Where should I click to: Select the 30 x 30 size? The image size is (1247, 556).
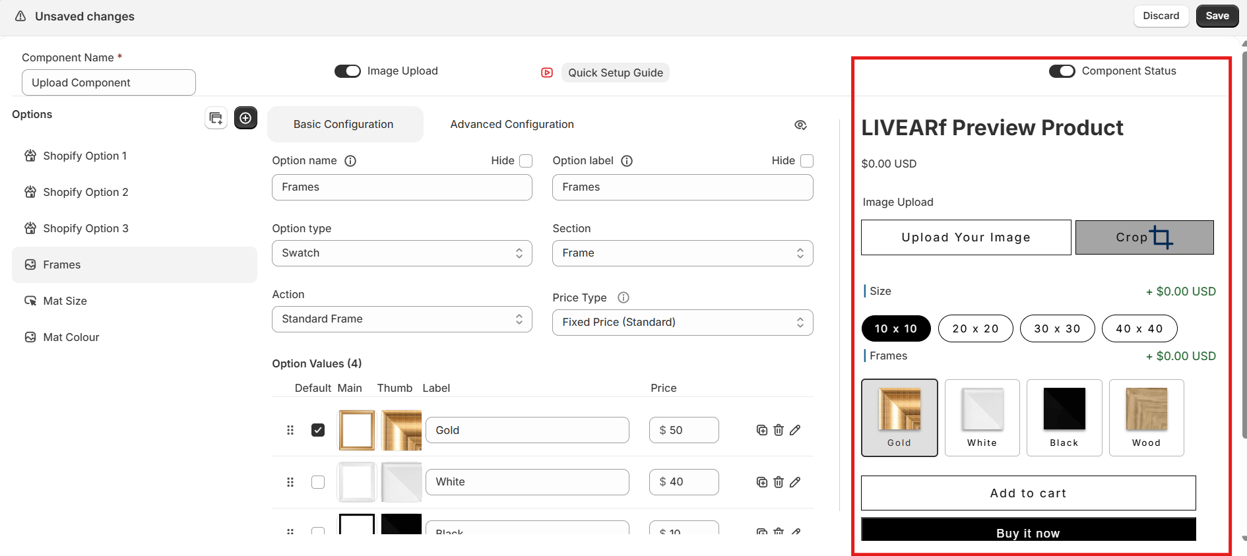[1057, 328]
